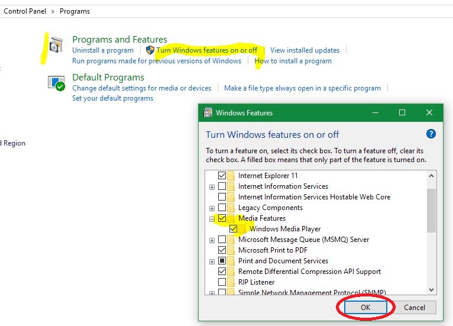Select the Internet Explorer 11 row text
This screenshot has height=326, width=453.
click(268, 176)
